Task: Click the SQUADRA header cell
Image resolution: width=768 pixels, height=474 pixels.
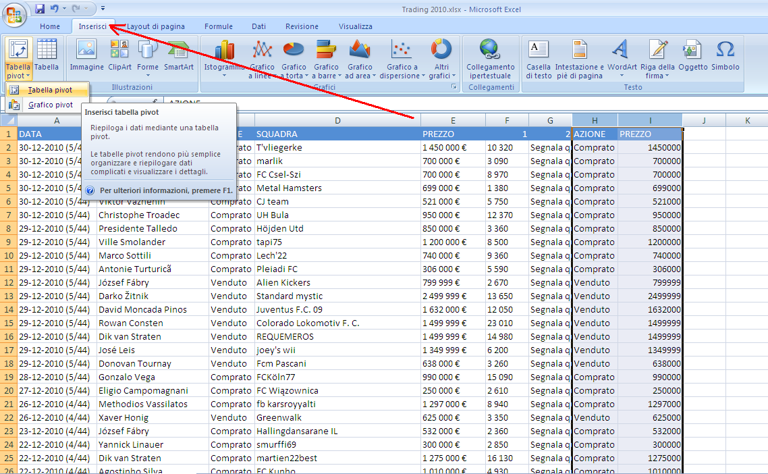Action: click(x=337, y=134)
